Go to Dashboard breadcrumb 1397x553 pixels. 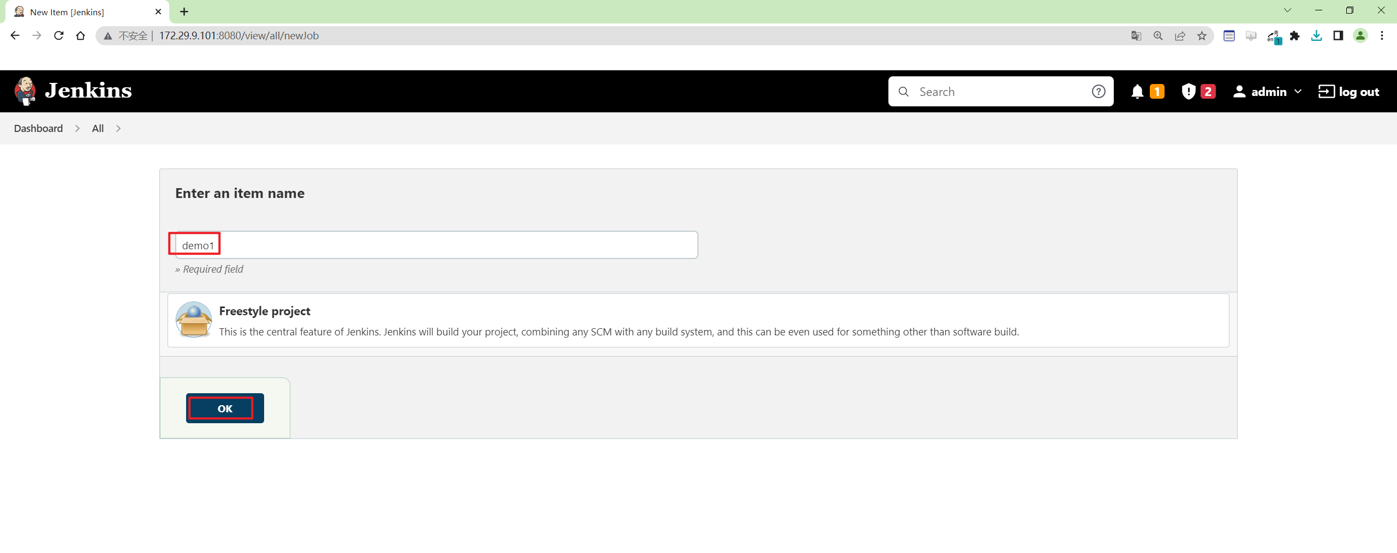tap(38, 128)
